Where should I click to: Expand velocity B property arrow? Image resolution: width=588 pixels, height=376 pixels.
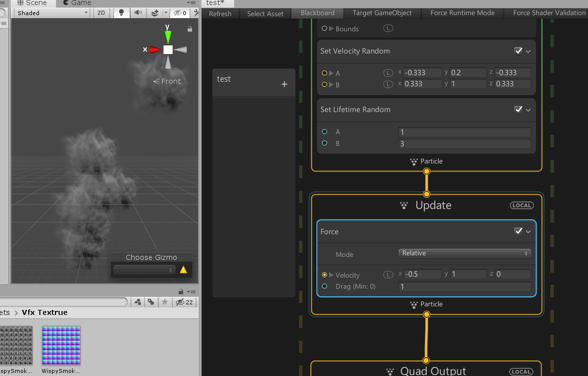(331, 84)
